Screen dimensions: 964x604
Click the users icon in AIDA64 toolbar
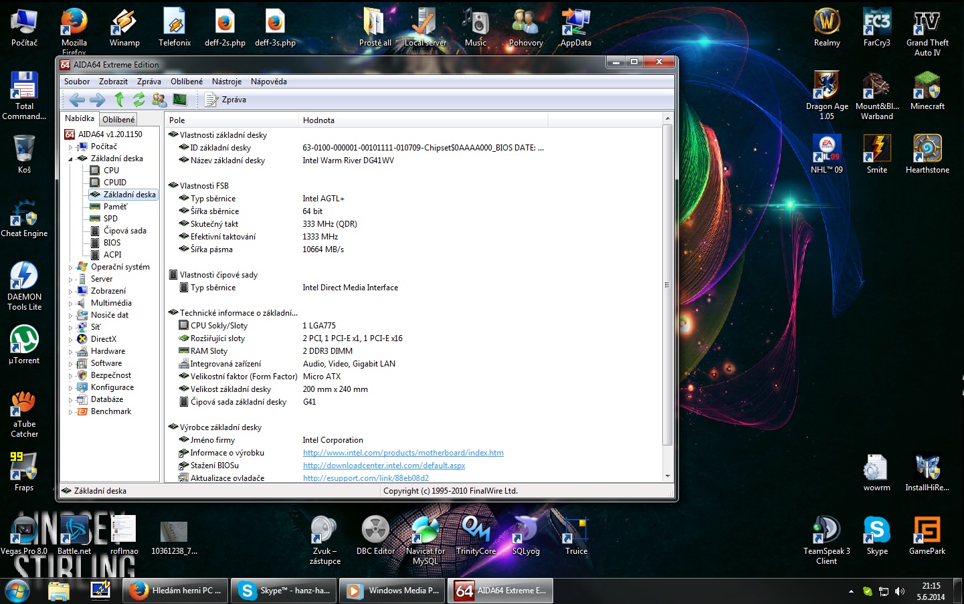159,100
